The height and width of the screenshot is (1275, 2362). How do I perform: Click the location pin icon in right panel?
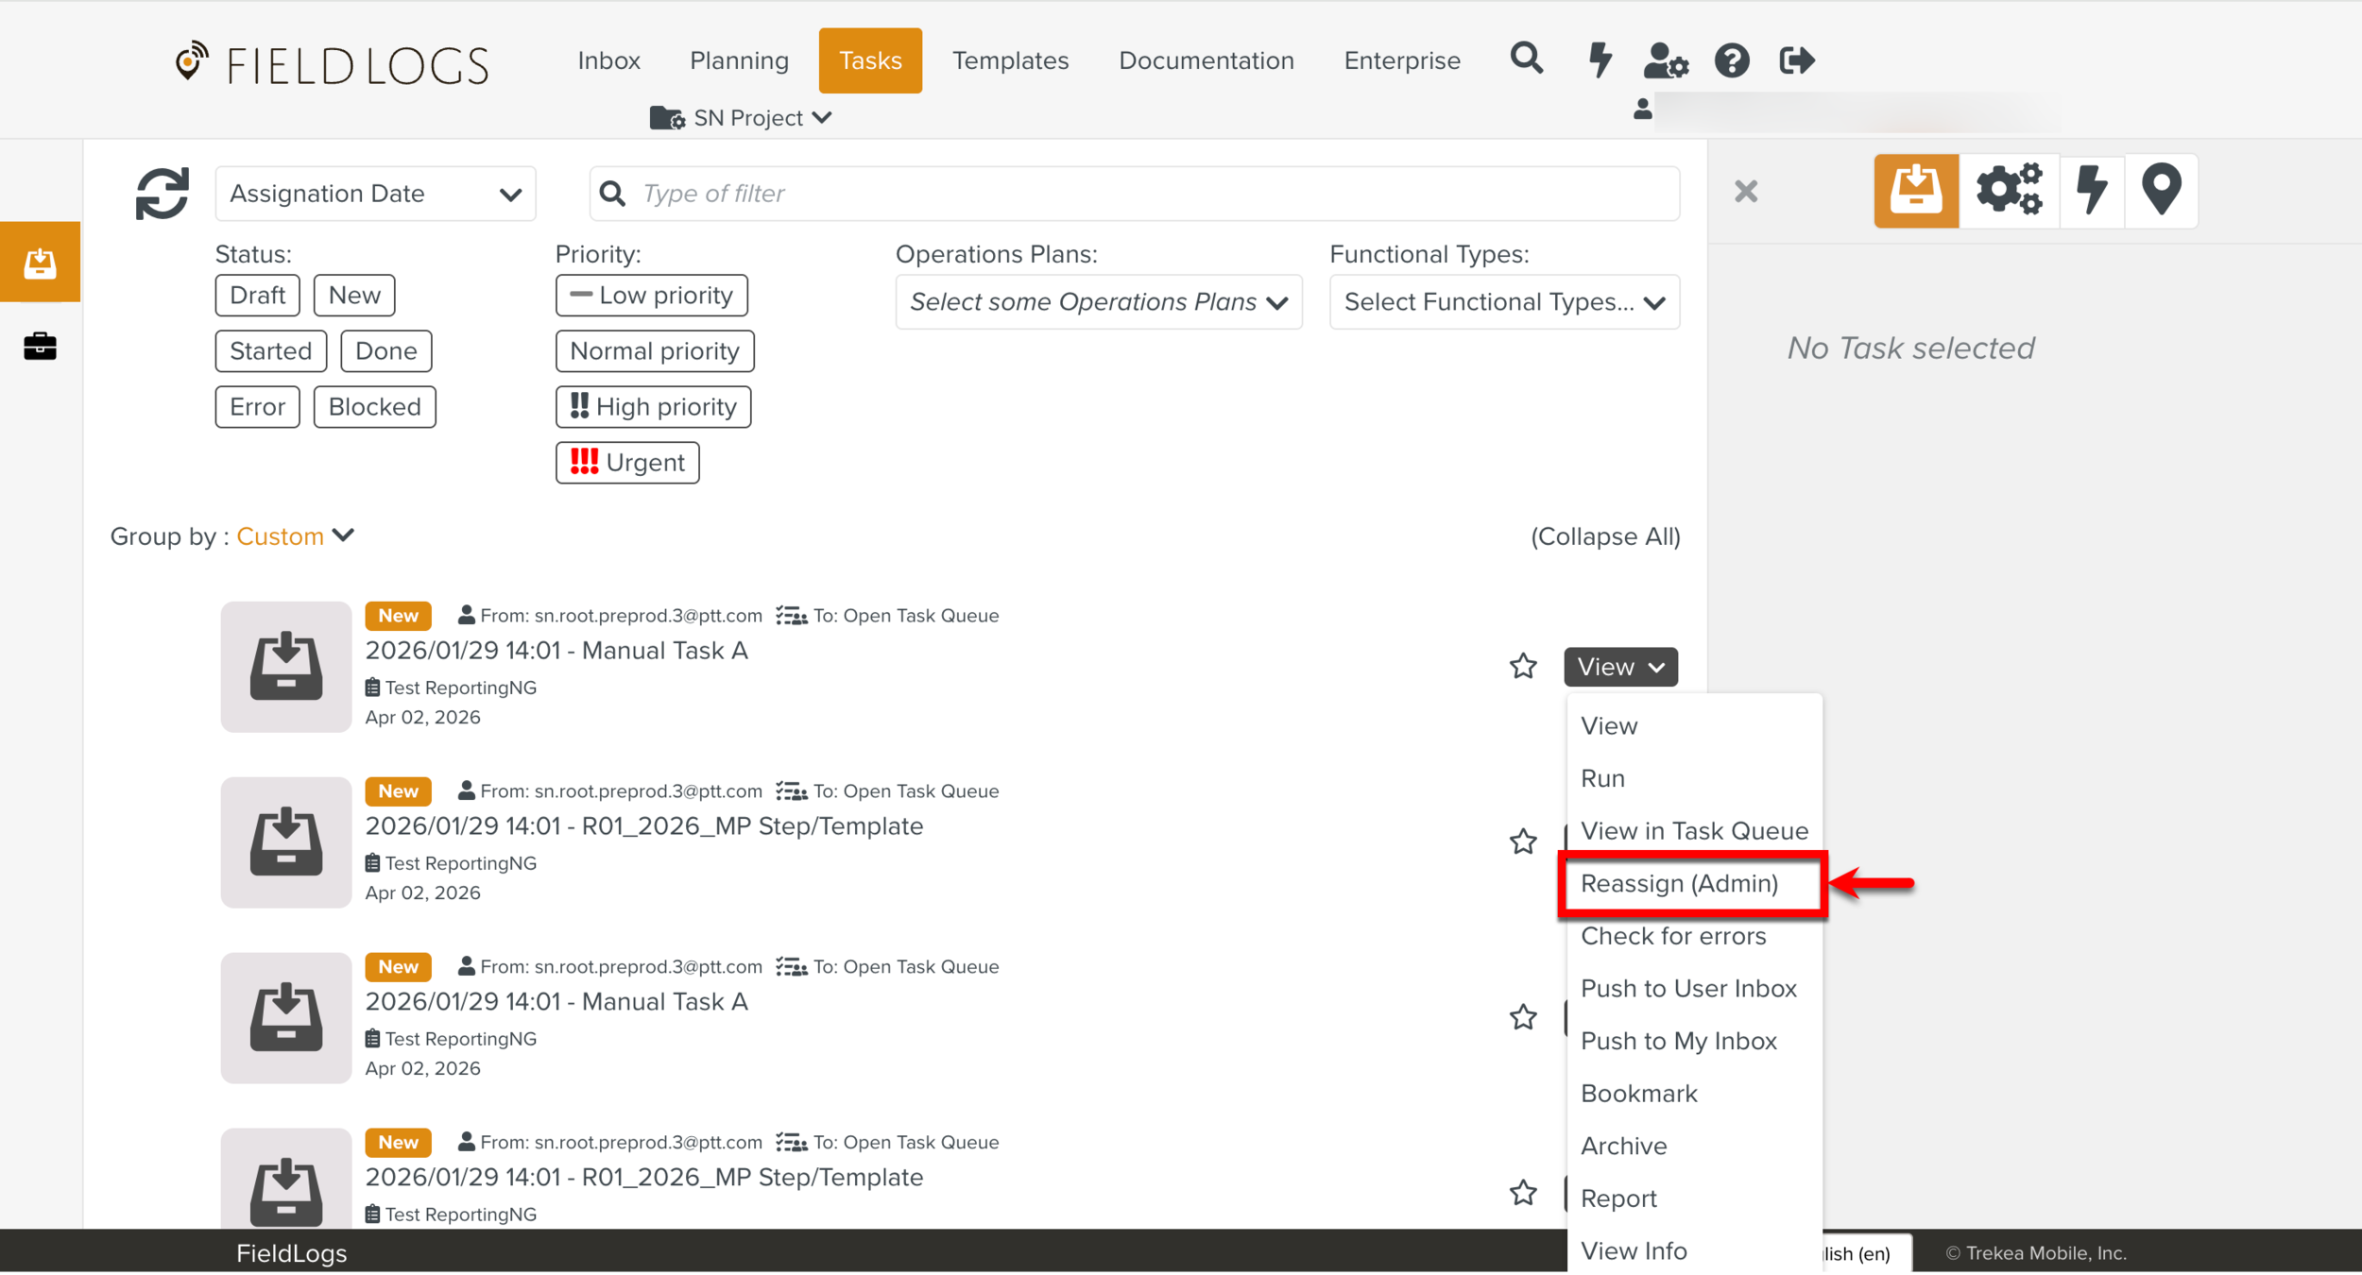point(2161,191)
